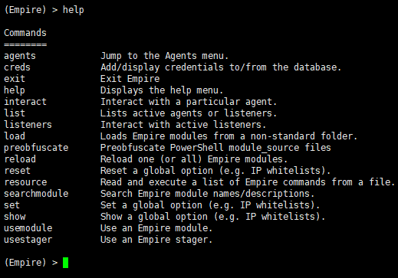The width and height of the screenshot is (398, 278).
Task: Click the 'load' command name
Action: click(15, 136)
